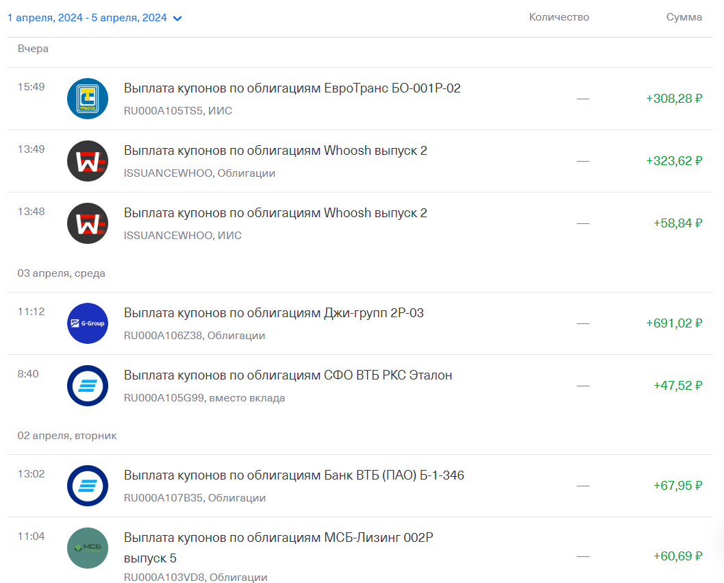Click the G-Group logo icon
The height and width of the screenshot is (583, 724).
point(88,323)
